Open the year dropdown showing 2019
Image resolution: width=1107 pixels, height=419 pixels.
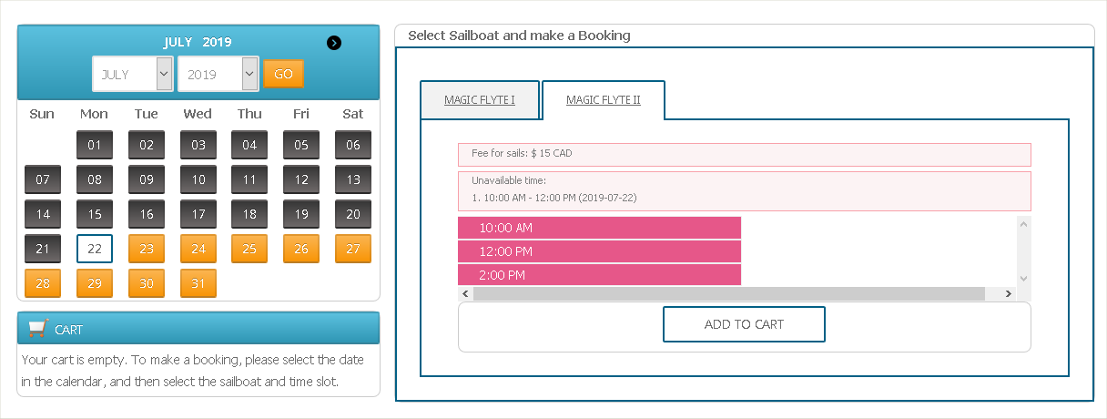click(218, 74)
